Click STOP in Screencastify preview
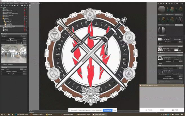The image size is (185, 116). click(x=175, y=110)
